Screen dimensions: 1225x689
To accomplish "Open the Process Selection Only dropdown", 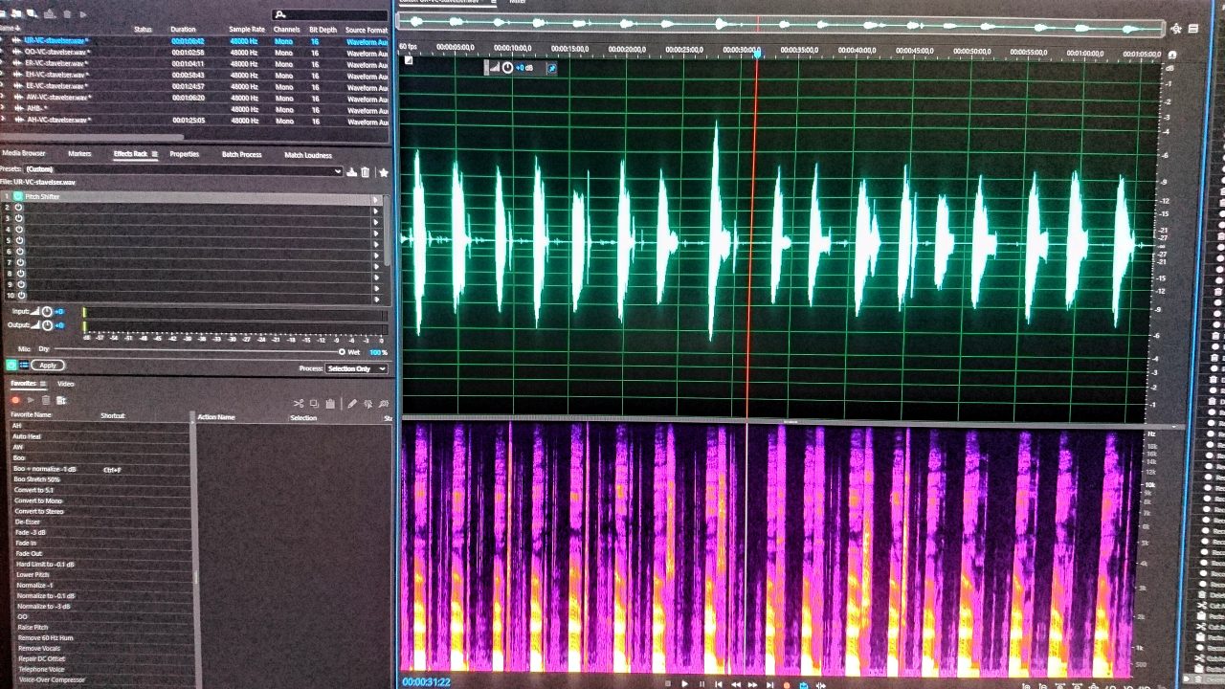I will [x=356, y=368].
